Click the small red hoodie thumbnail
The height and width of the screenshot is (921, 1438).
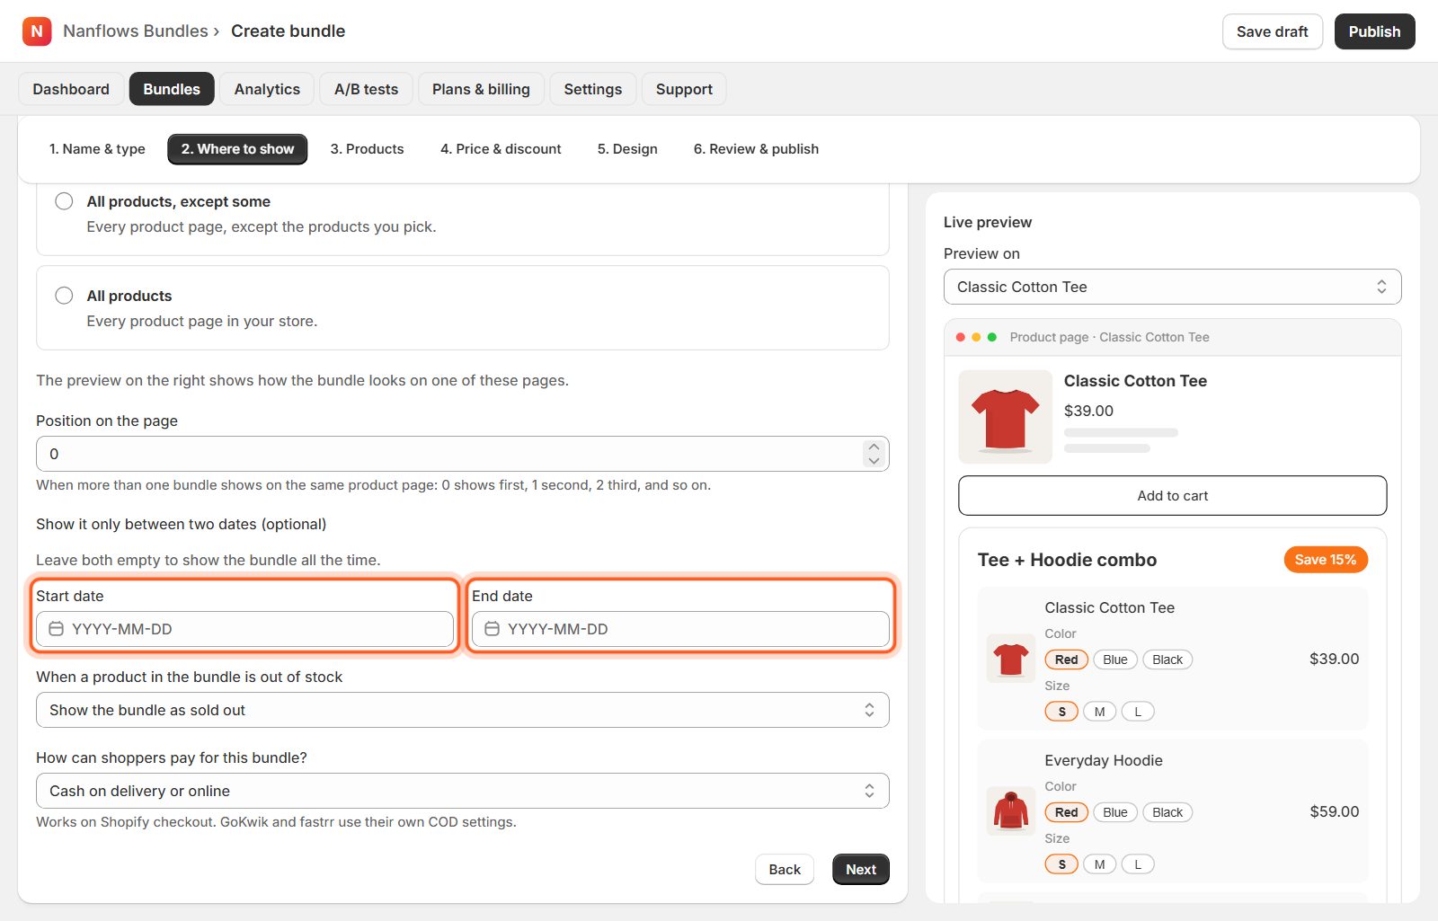tap(1011, 811)
